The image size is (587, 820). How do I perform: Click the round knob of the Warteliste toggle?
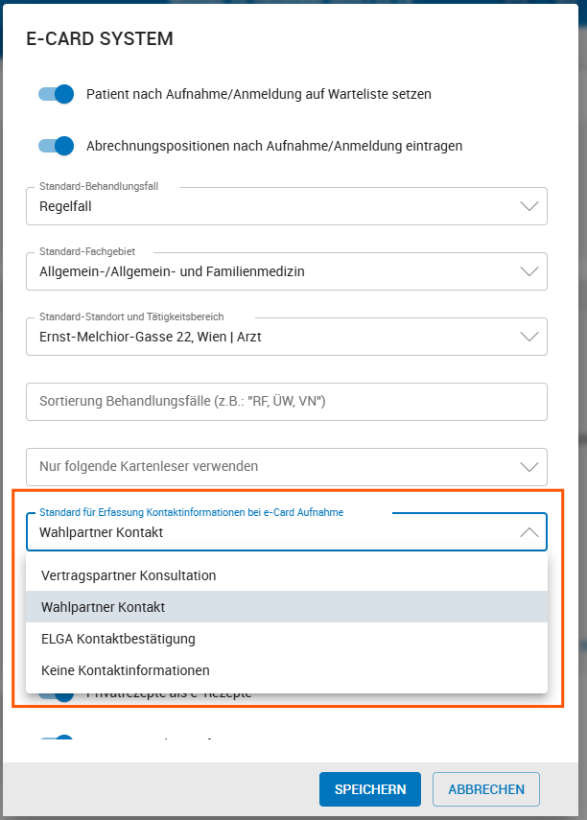[x=63, y=94]
